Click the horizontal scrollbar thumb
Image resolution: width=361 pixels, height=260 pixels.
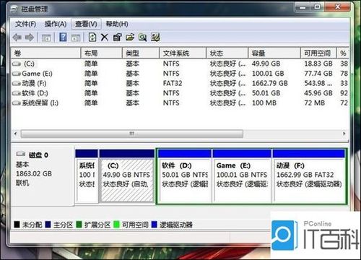point(132,134)
